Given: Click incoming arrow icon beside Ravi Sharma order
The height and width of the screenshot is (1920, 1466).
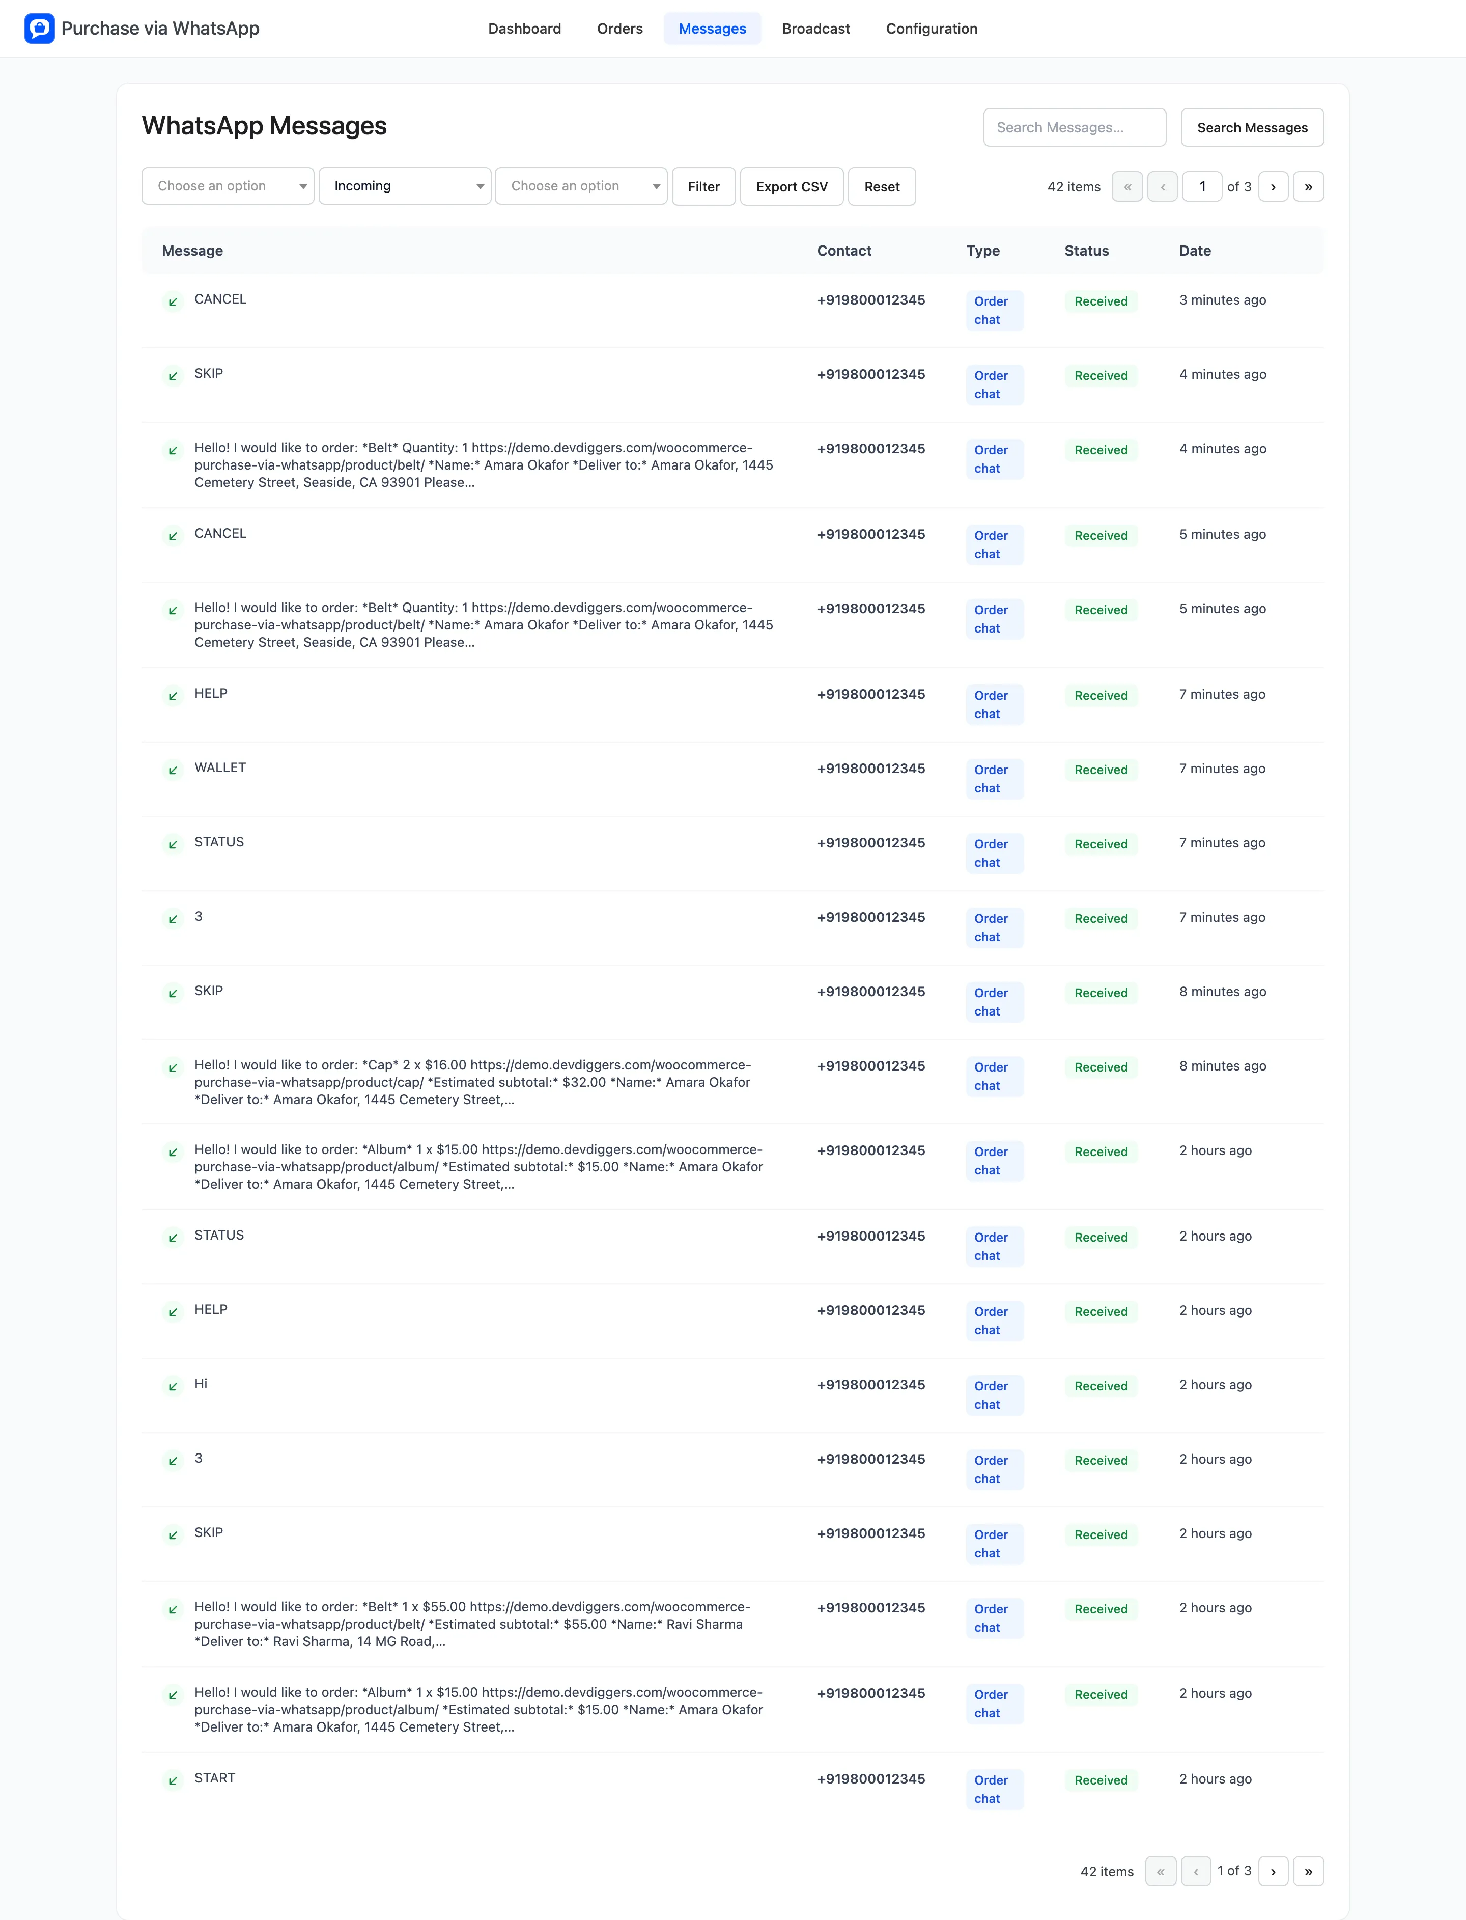Looking at the screenshot, I should pos(173,1609).
